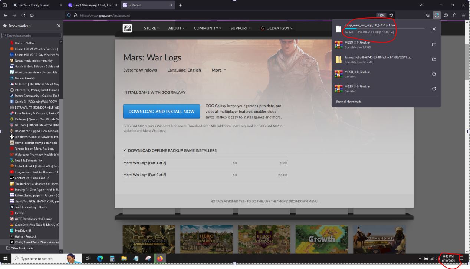
Task: Click the System: Windows selector
Action: [140, 70]
